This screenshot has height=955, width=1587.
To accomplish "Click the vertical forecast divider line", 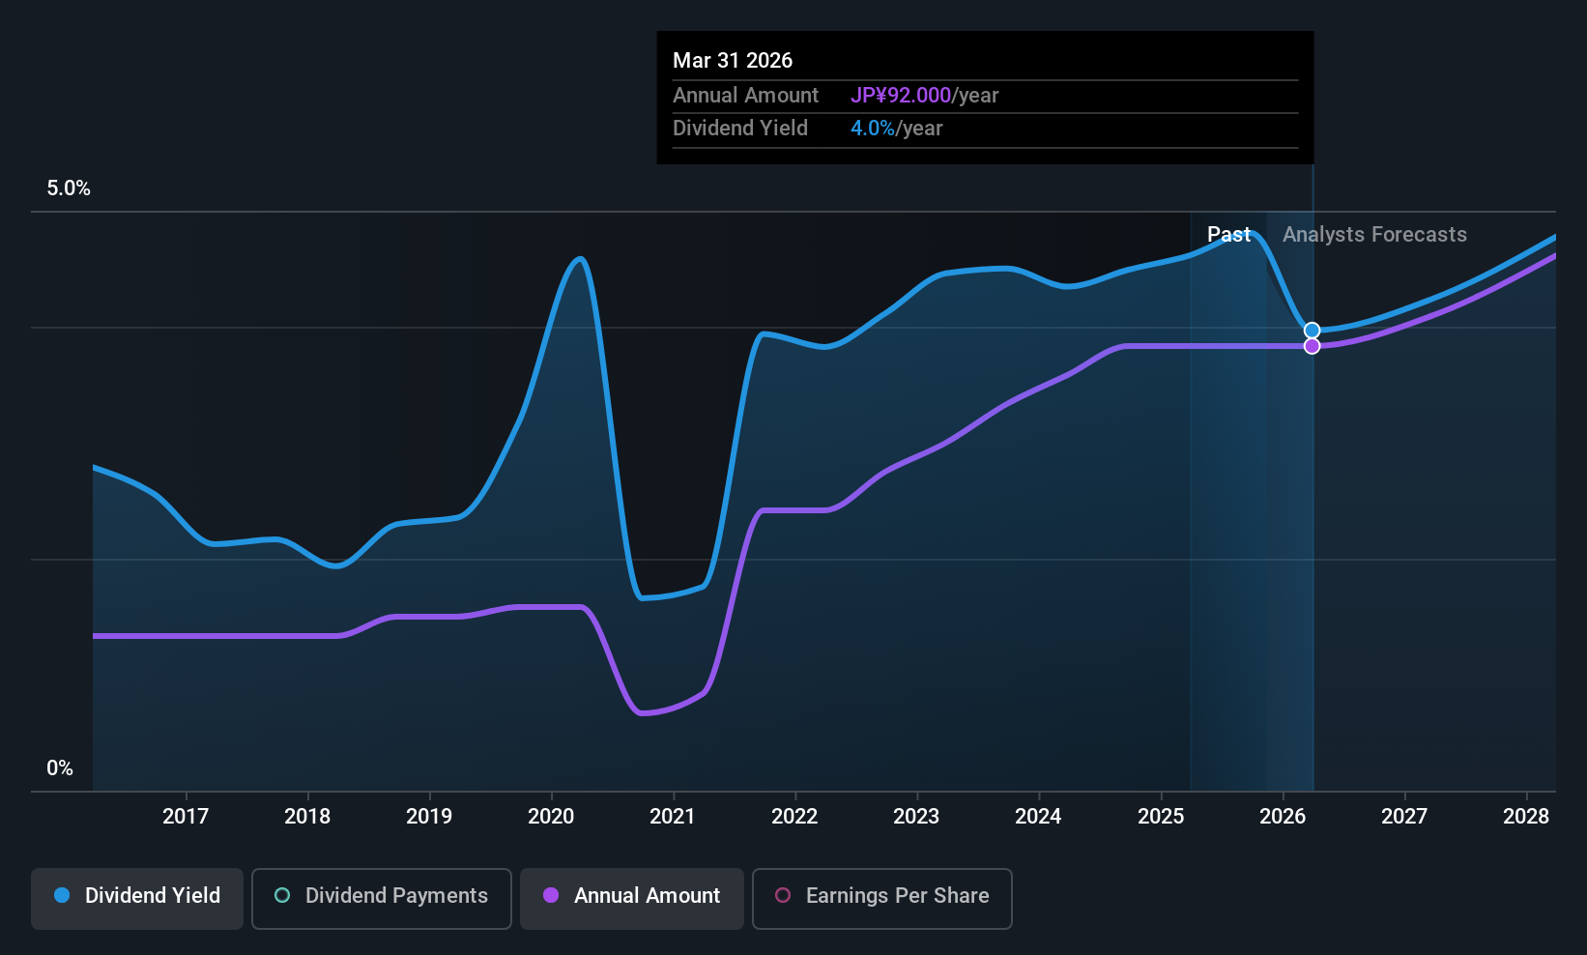I will click(x=1312, y=483).
